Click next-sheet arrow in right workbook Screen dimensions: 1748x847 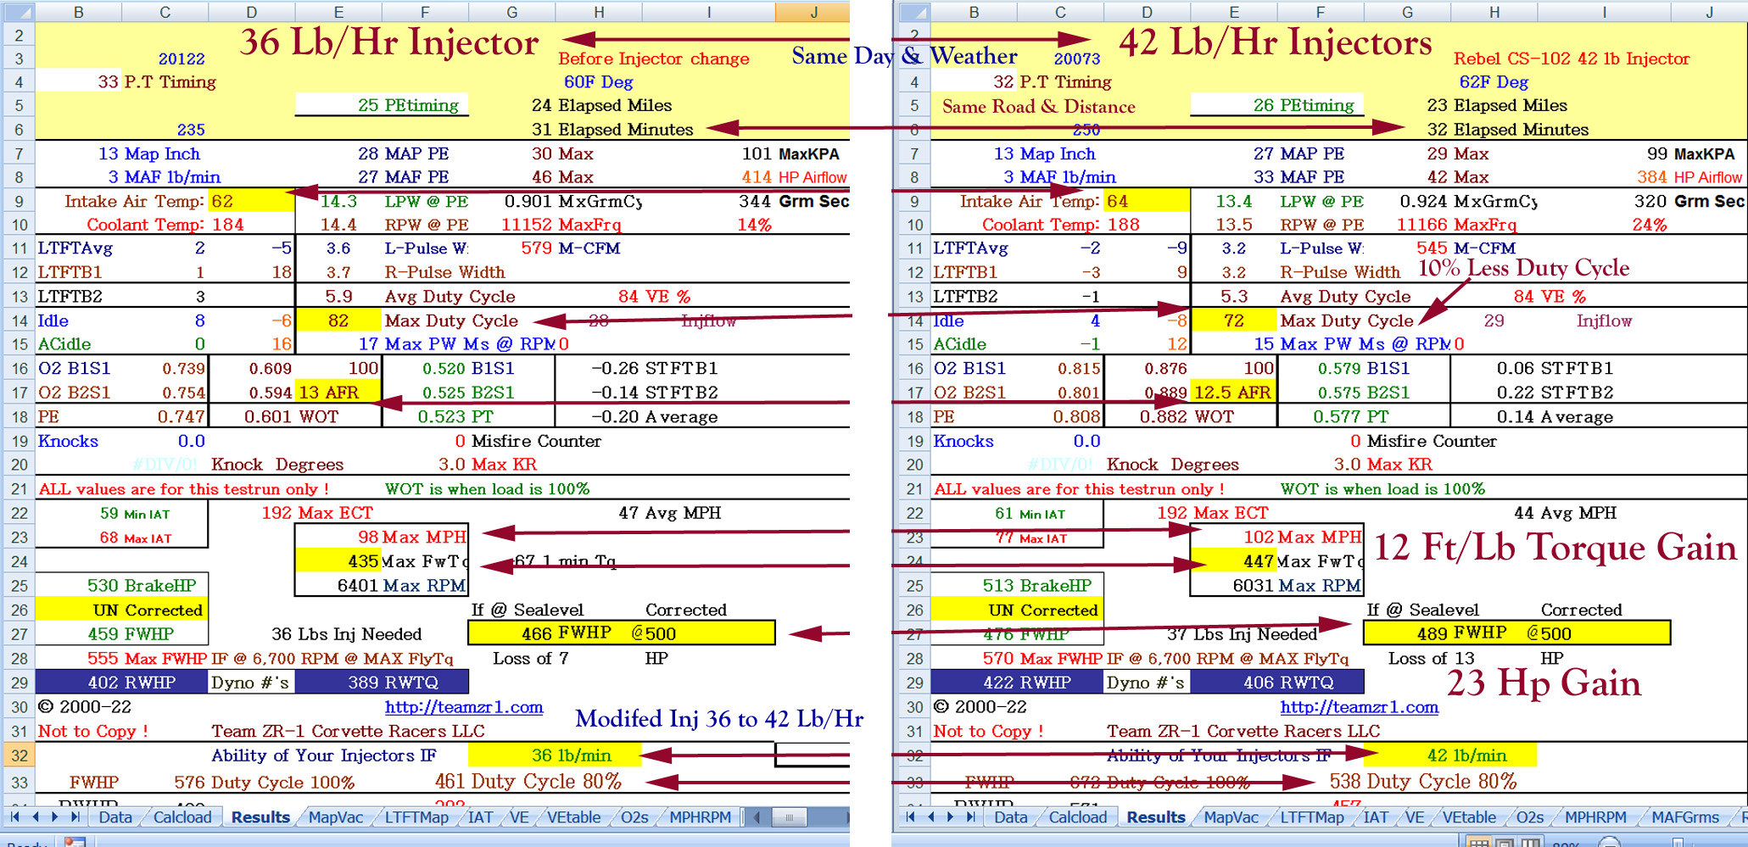[951, 817]
